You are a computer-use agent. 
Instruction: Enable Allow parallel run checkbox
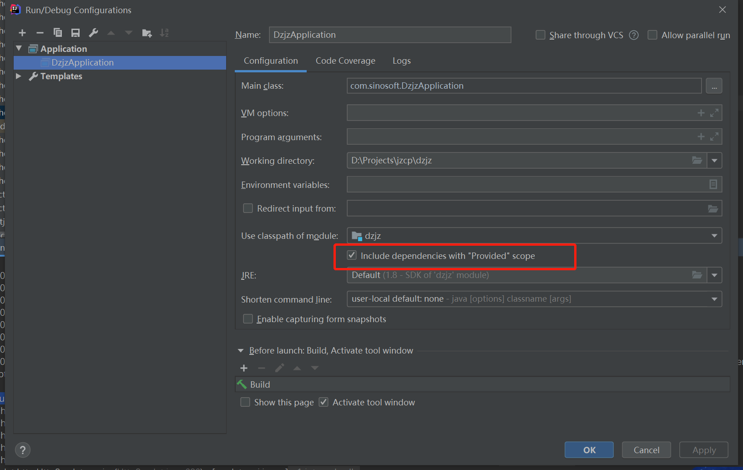coord(652,35)
